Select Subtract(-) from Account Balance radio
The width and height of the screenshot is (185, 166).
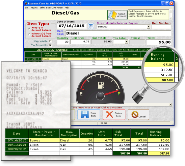(x=29, y=34)
